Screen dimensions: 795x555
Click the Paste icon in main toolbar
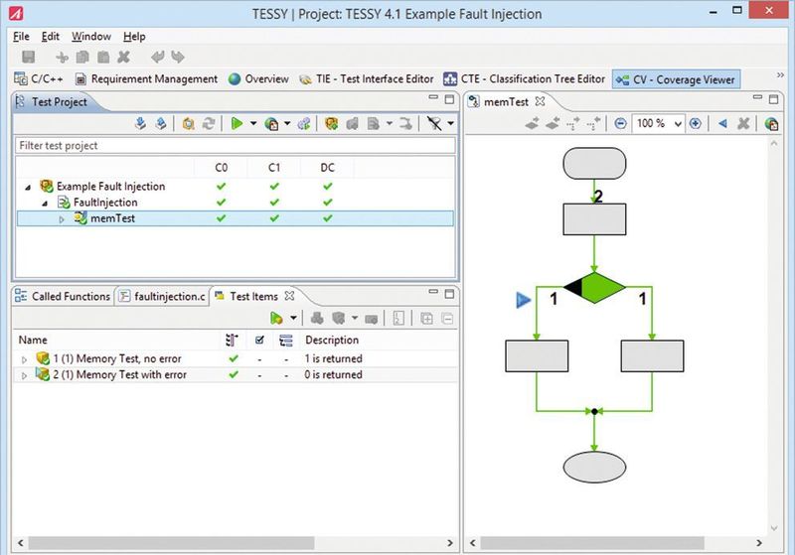pos(103,58)
